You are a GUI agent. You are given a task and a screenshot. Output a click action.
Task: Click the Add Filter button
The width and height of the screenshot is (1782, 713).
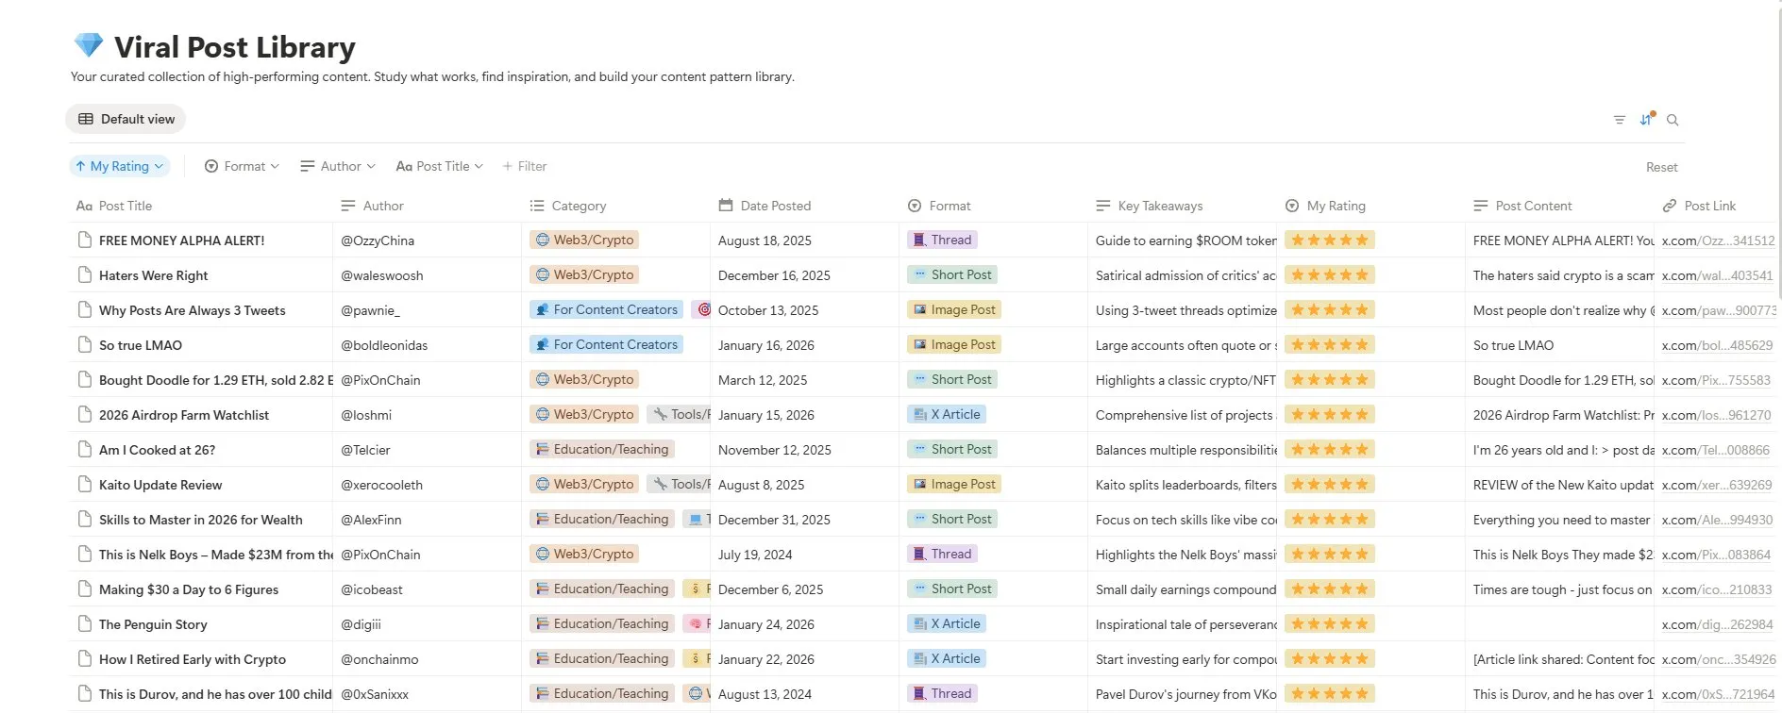point(525,166)
